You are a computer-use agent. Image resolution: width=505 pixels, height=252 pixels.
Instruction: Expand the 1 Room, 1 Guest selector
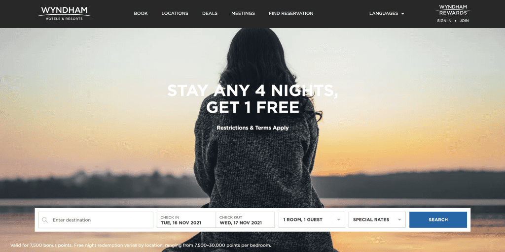312,220
